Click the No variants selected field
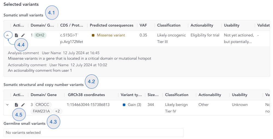 (93, 133)
